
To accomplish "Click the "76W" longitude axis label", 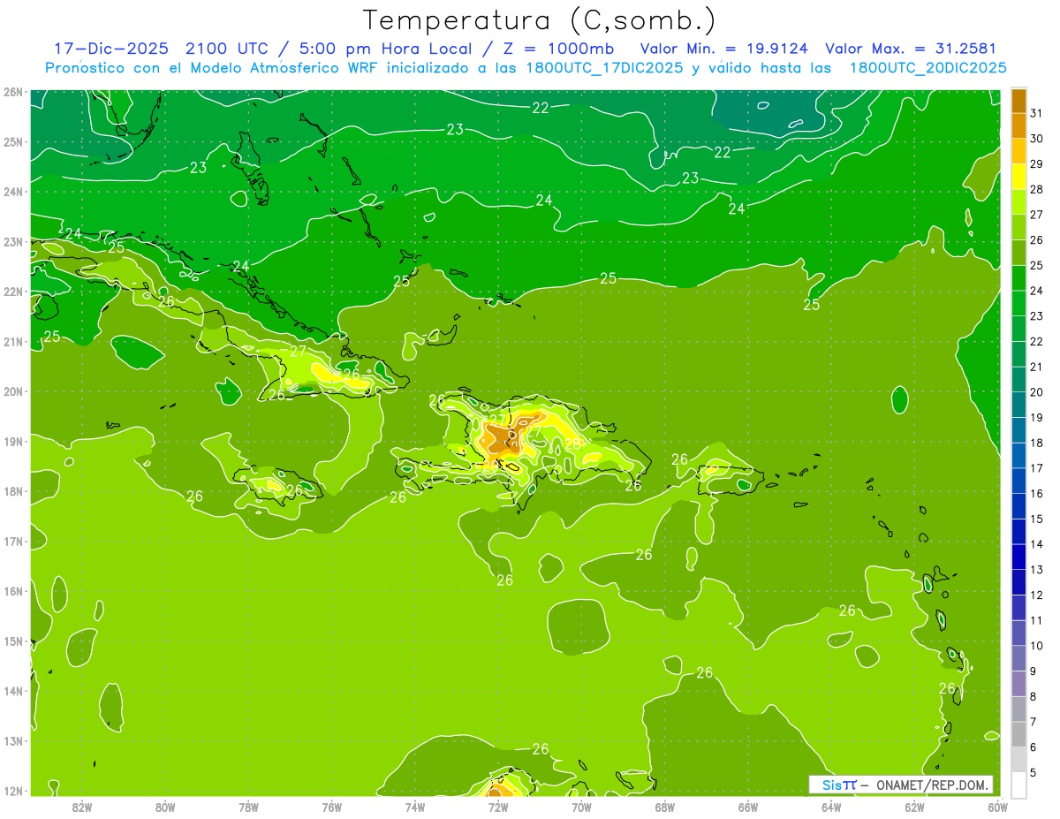I will [332, 807].
